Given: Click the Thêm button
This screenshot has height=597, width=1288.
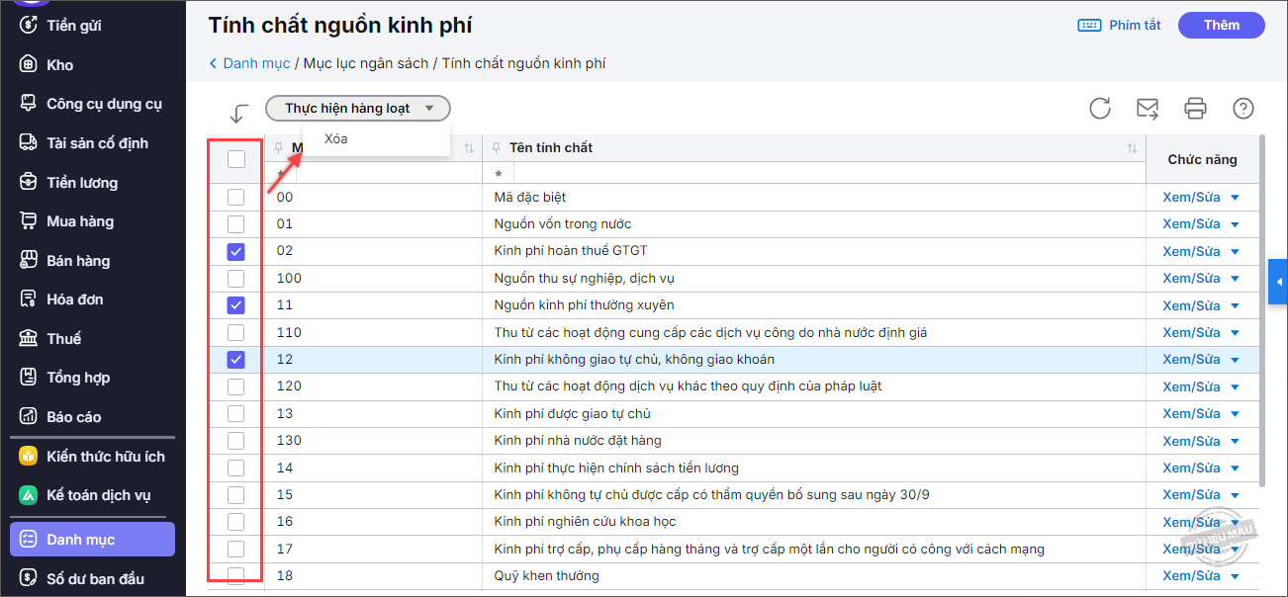Looking at the screenshot, I should tap(1221, 26).
